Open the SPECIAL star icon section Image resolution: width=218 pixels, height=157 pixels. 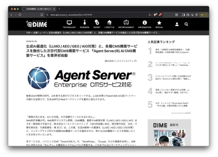[x=159, y=24]
